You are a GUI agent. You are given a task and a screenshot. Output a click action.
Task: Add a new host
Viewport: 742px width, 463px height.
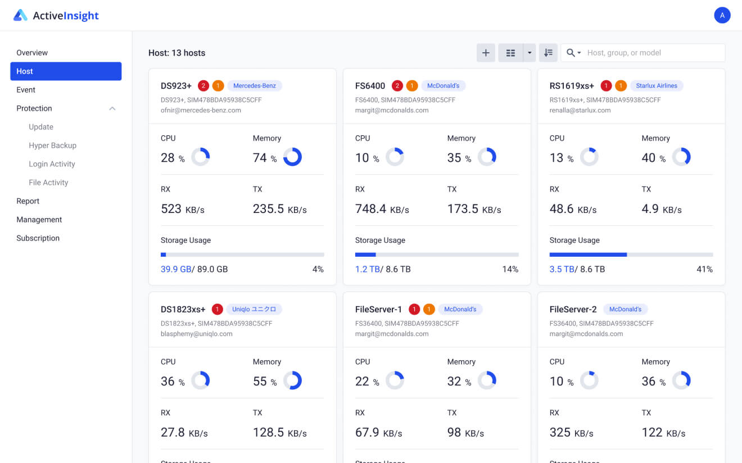coord(486,52)
